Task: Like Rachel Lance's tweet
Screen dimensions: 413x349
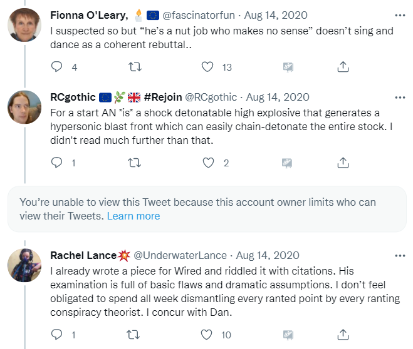Action: pyautogui.click(x=208, y=335)
